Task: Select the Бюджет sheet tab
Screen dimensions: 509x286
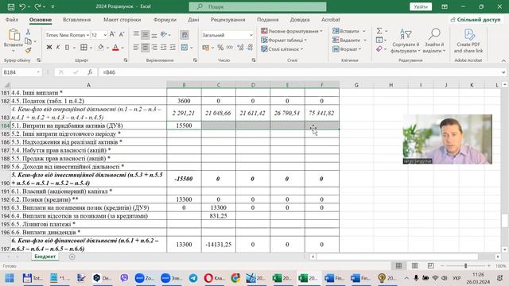Action: [x=45, y=257]
